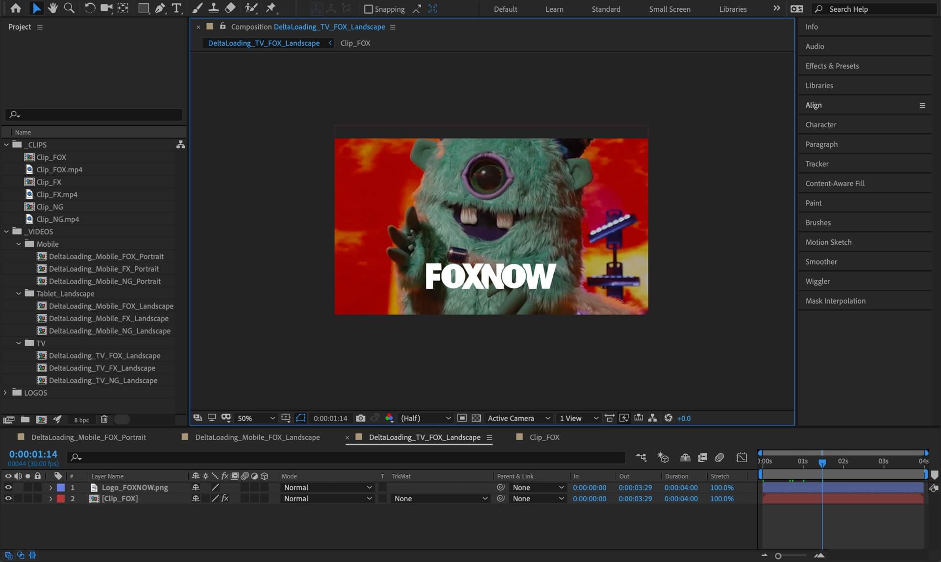The height and width of the screenshot is (562, 941).
Task: Open Mode dropdown for Logo_FOXNOW.png layer
Action: click(328, 488)
